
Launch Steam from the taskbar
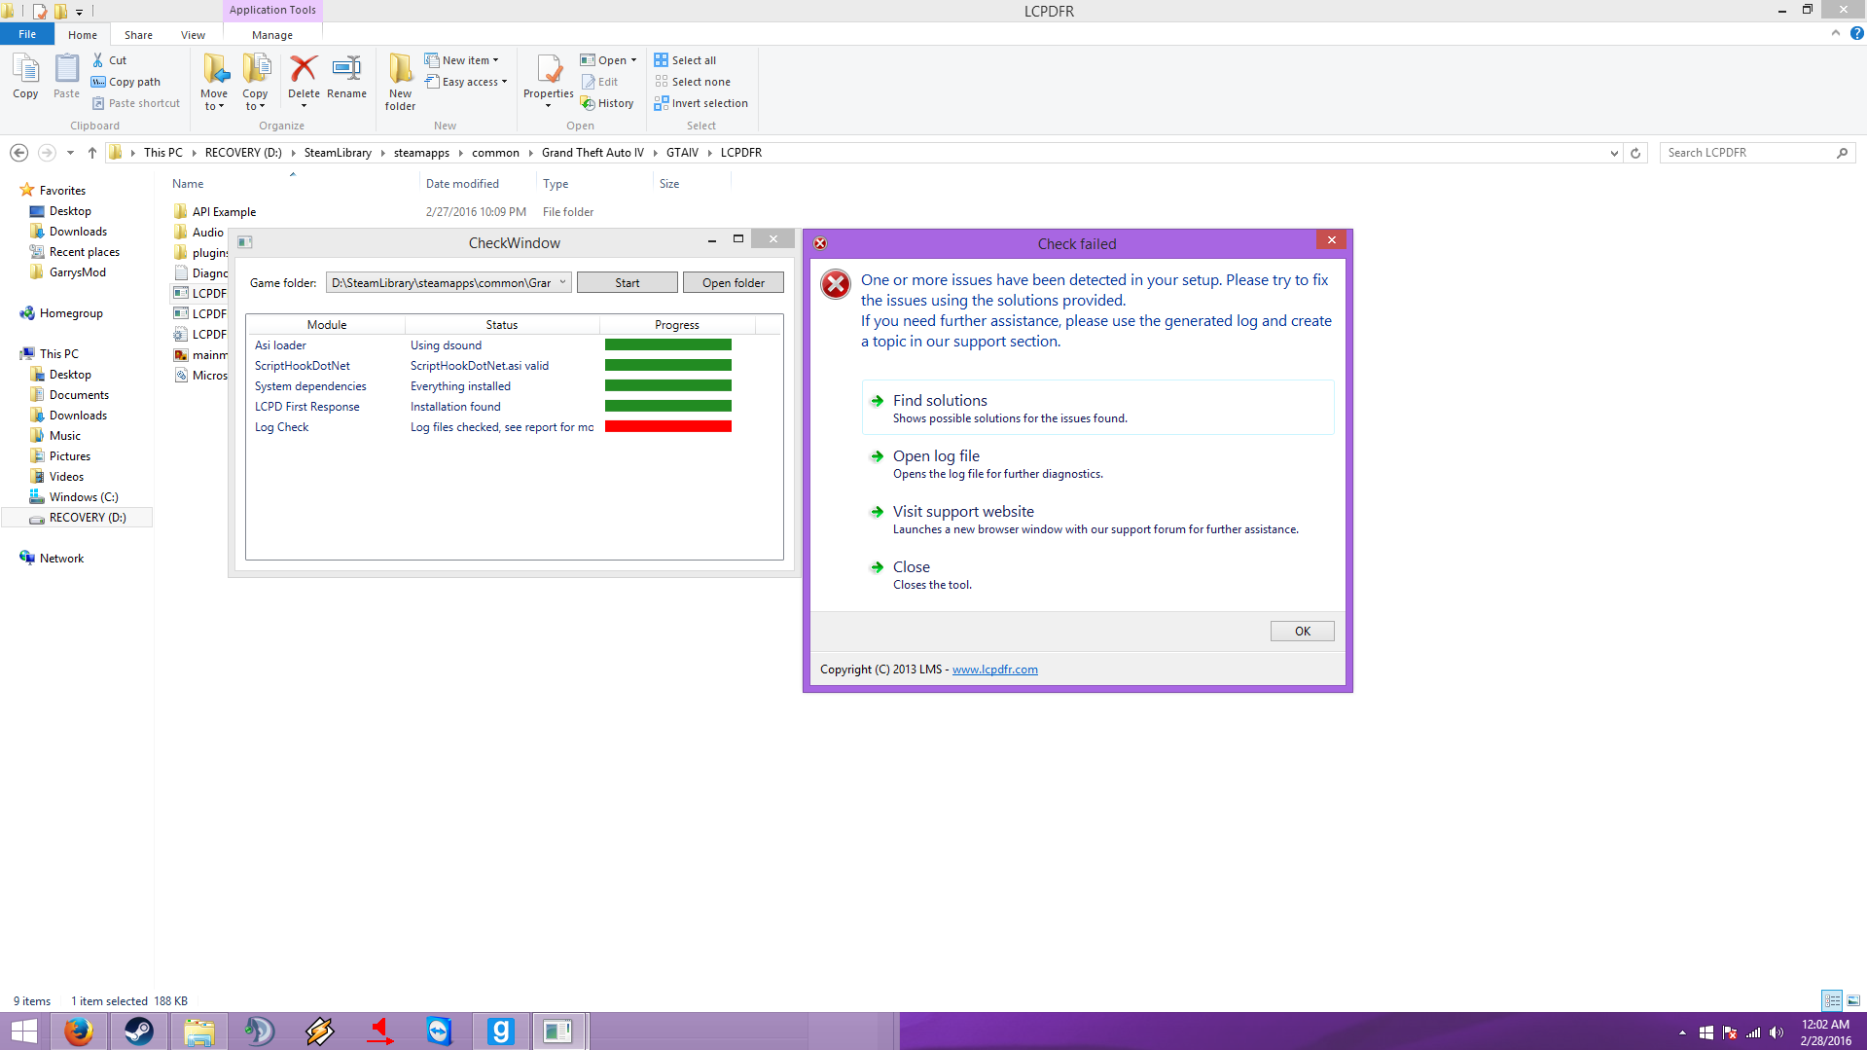(x=138, y=1031)
